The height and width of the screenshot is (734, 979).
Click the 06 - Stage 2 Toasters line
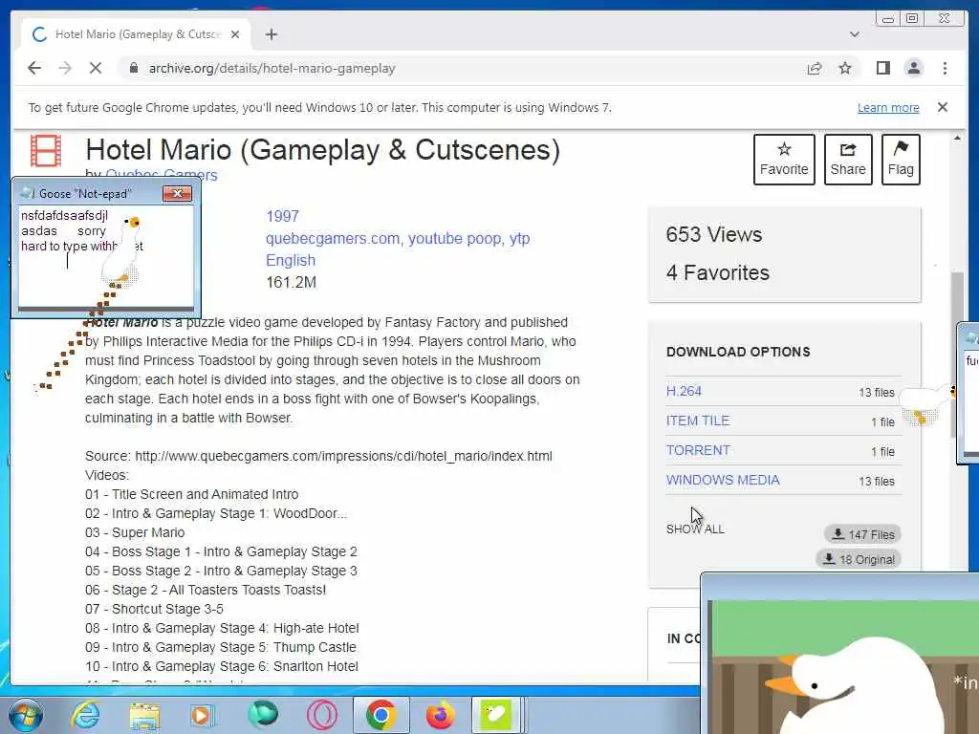click(206, 590)
